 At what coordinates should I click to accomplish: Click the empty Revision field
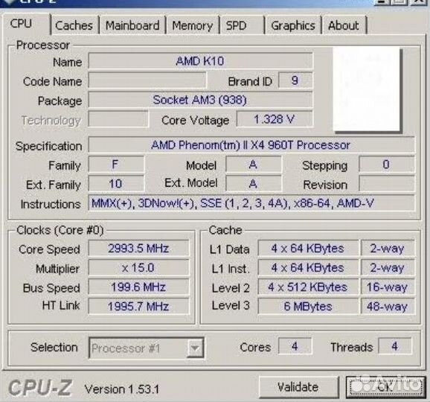[386, 184]
